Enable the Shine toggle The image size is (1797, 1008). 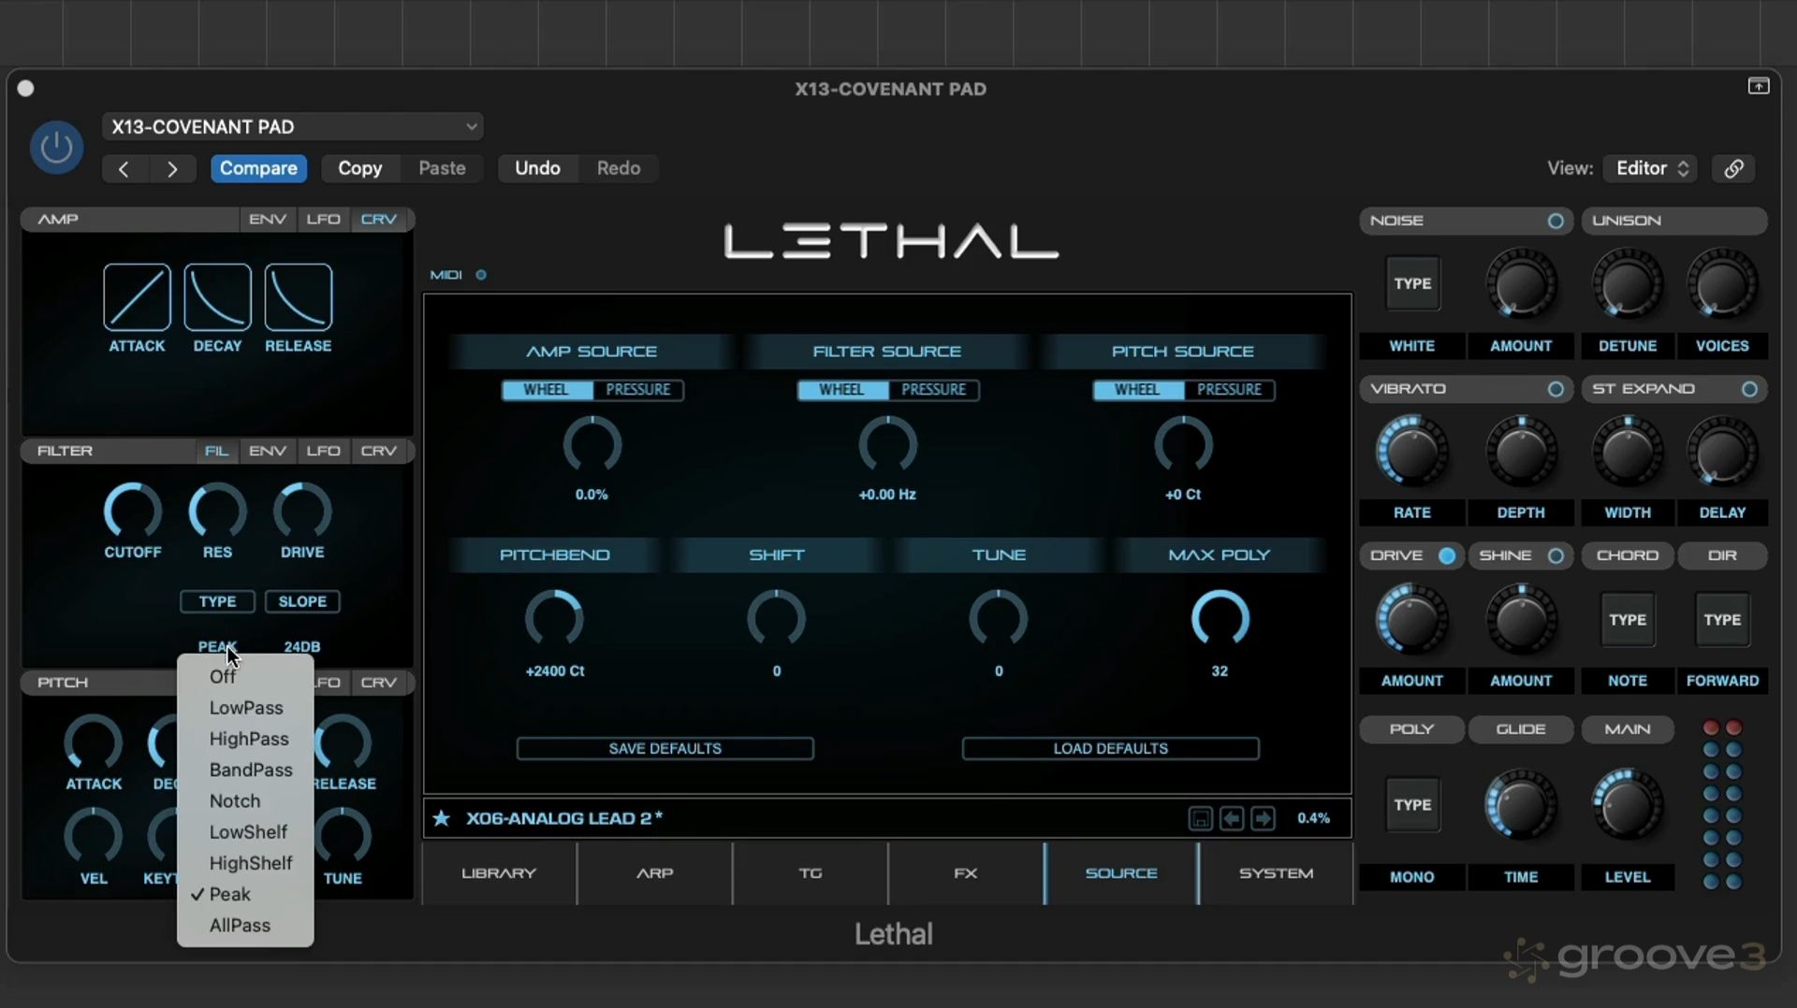1556,555
